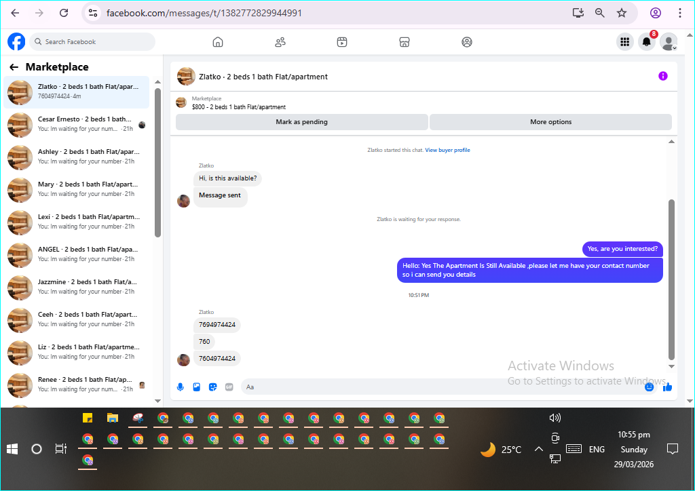This screenshot has width=695, height=491.
Task: Click browser back arrow
Action: pos(15,13)
